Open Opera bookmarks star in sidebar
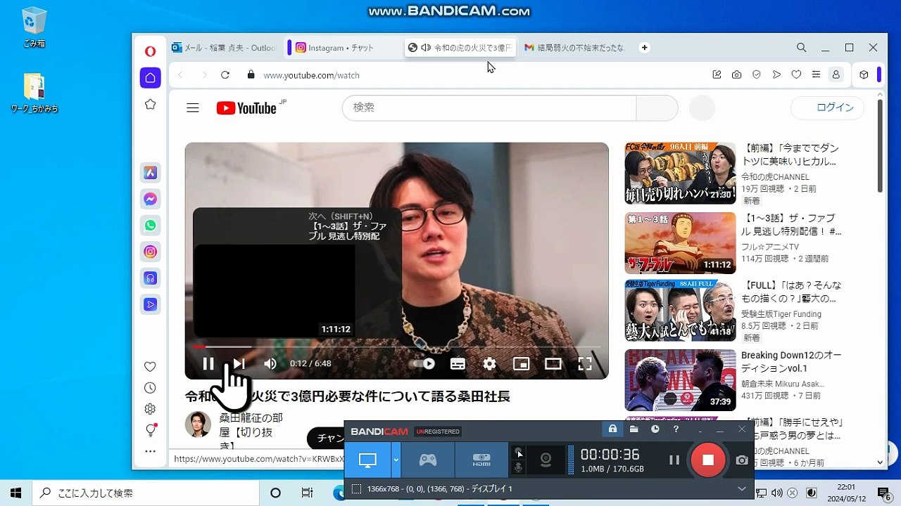Image resolution: width=901 pixels, height=506 pixels. 150,104
